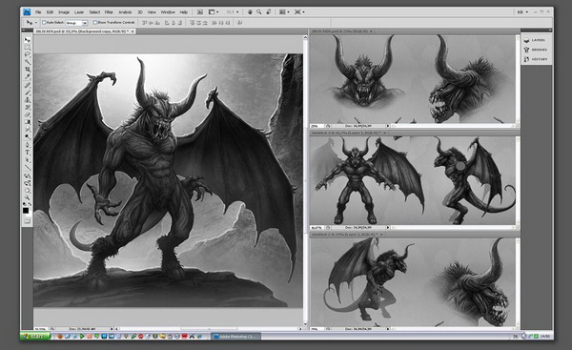Expand the Layers panel
This screenshot has height=350, width=572.
click(x=535, y=40)
